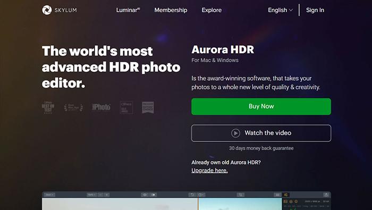This screenshot has height=210, width=372.
Task: Click the iPhoto award logo
Action: pyautogui.click(x=102, y=107)
